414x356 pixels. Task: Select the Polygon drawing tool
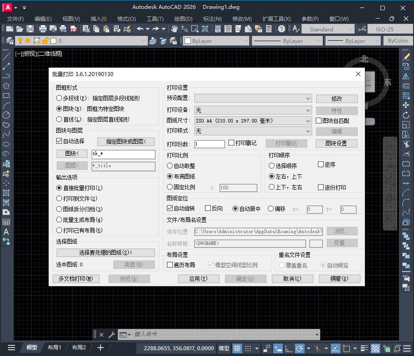click(6, 86)
